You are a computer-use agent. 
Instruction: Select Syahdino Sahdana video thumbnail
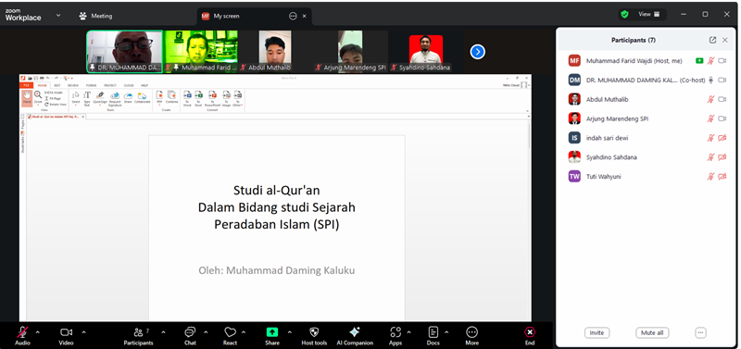(x=426, y=52)
